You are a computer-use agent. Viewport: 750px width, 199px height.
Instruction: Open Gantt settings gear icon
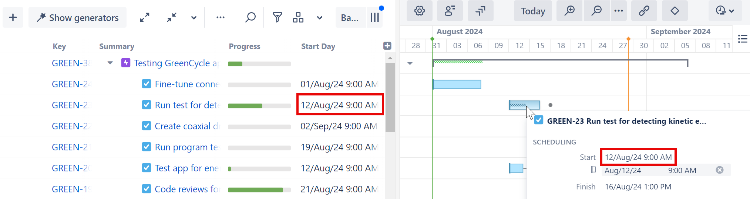(x=419, y=11)
